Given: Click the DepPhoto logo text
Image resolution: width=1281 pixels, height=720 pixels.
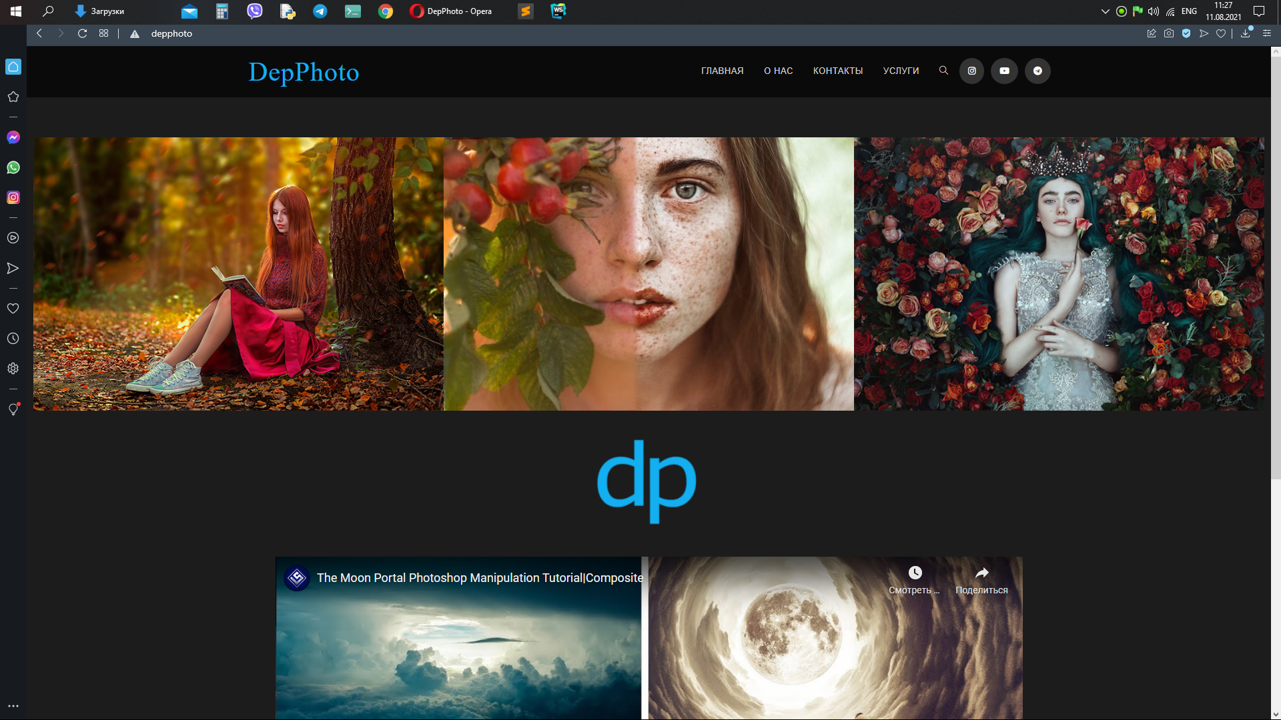Looking at the screenshot, I should [x=304, y=72].
